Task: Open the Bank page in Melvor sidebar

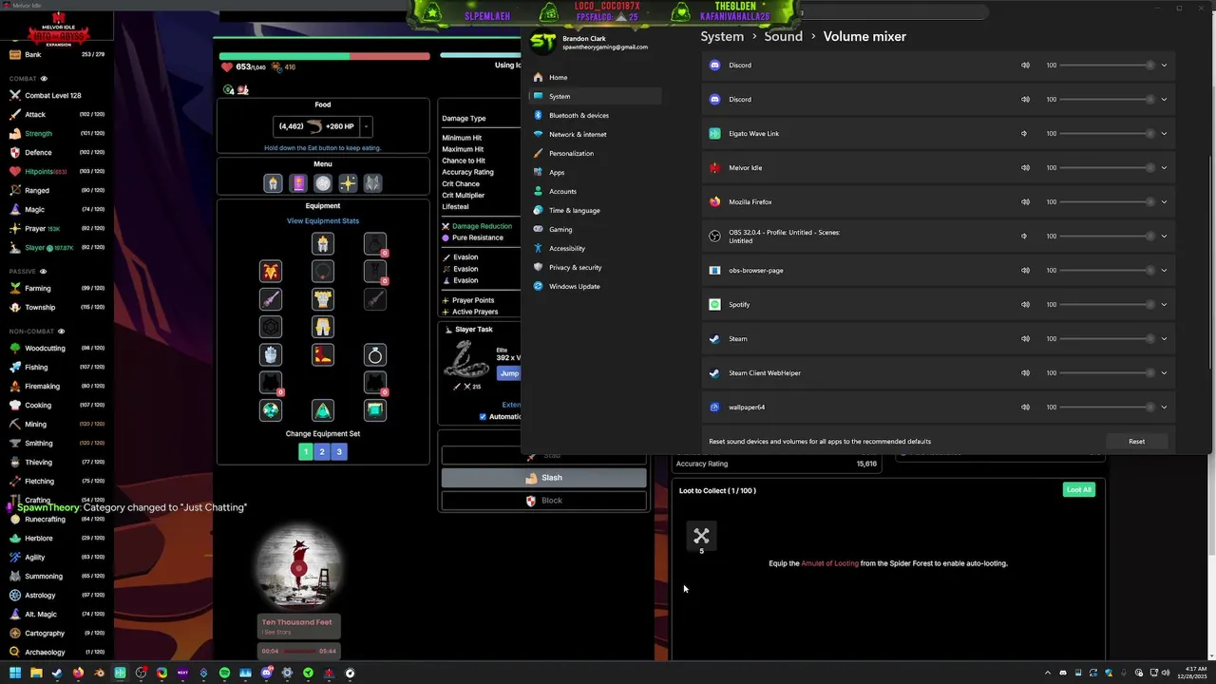Action: 57,54
